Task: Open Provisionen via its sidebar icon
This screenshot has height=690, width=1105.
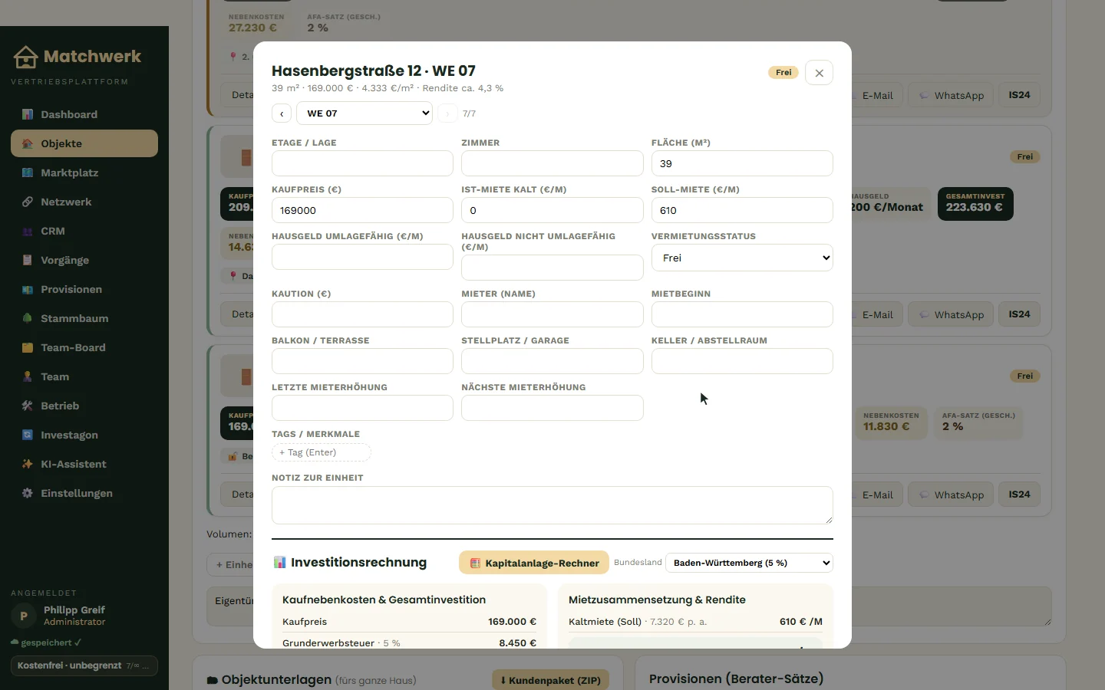Action: pyautogui.click(x=28, y=289)
